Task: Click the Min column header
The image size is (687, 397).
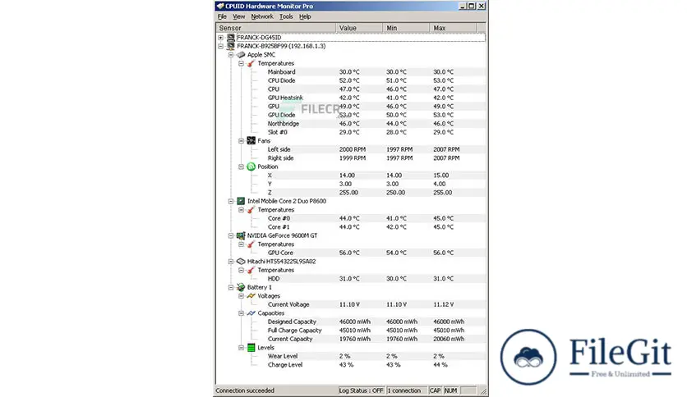Action: (406, 28)
